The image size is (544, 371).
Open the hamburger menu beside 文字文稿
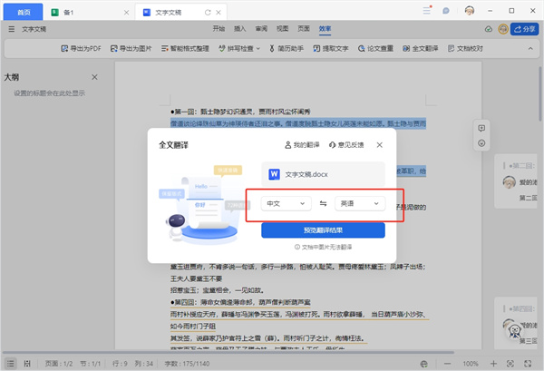click(12, 29)
